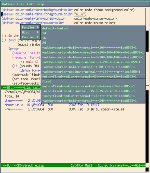150x173 pixels.
Task: Pick adobe-courier-medium-o-normal--*-240 font
Action: point(93,62)
